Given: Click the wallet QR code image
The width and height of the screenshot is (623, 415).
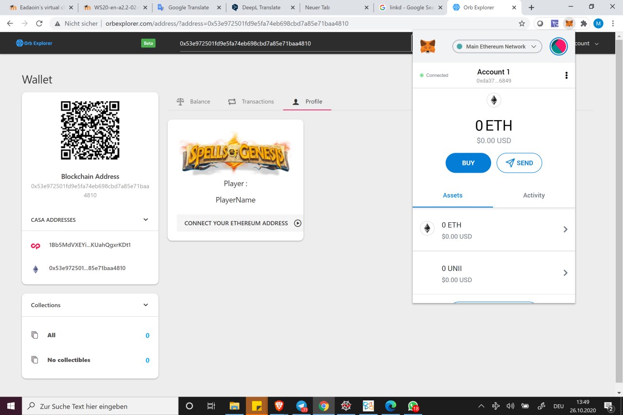Looking at the screenshot, I should click(90, 130).
